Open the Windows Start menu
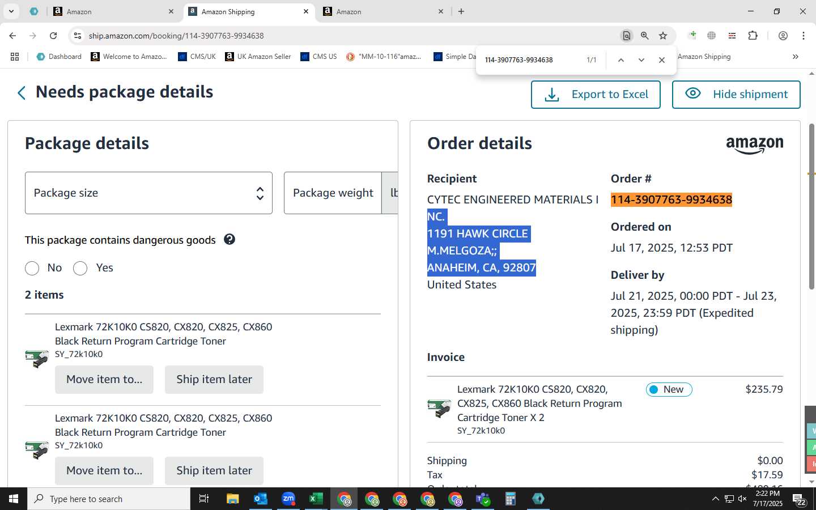 pos(14,499)
